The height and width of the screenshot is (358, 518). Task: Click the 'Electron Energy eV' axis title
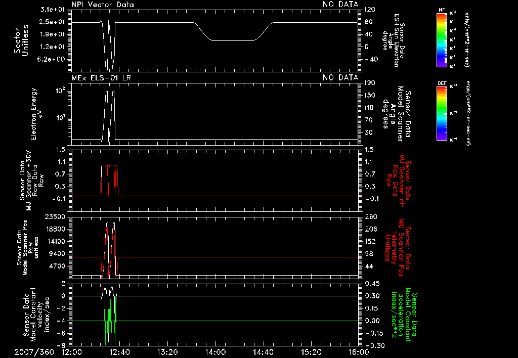[36, 114]
